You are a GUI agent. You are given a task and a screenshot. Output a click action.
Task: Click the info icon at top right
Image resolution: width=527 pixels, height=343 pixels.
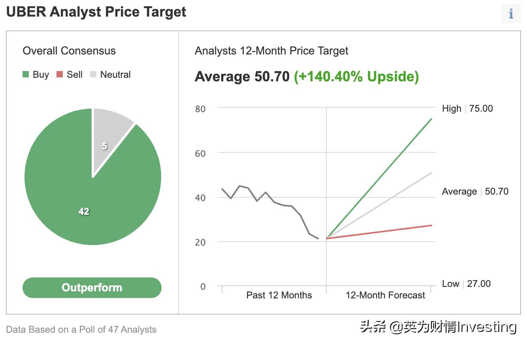(x=511, y=14)
